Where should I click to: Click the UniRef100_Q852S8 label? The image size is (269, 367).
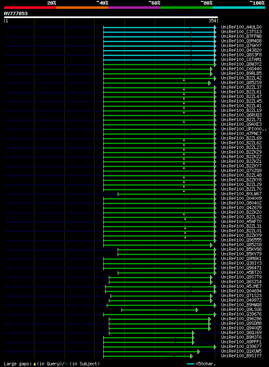pyautogui.click(x=241, y=245)
